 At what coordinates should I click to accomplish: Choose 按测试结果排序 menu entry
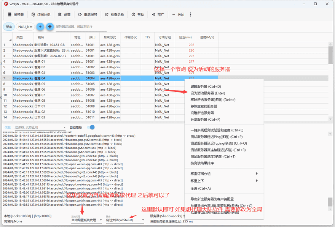pyautogui.click(x=224, y=163)
